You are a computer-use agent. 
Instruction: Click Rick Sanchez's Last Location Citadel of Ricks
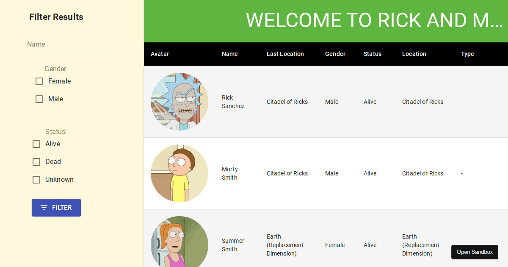[x=287, y=102]
